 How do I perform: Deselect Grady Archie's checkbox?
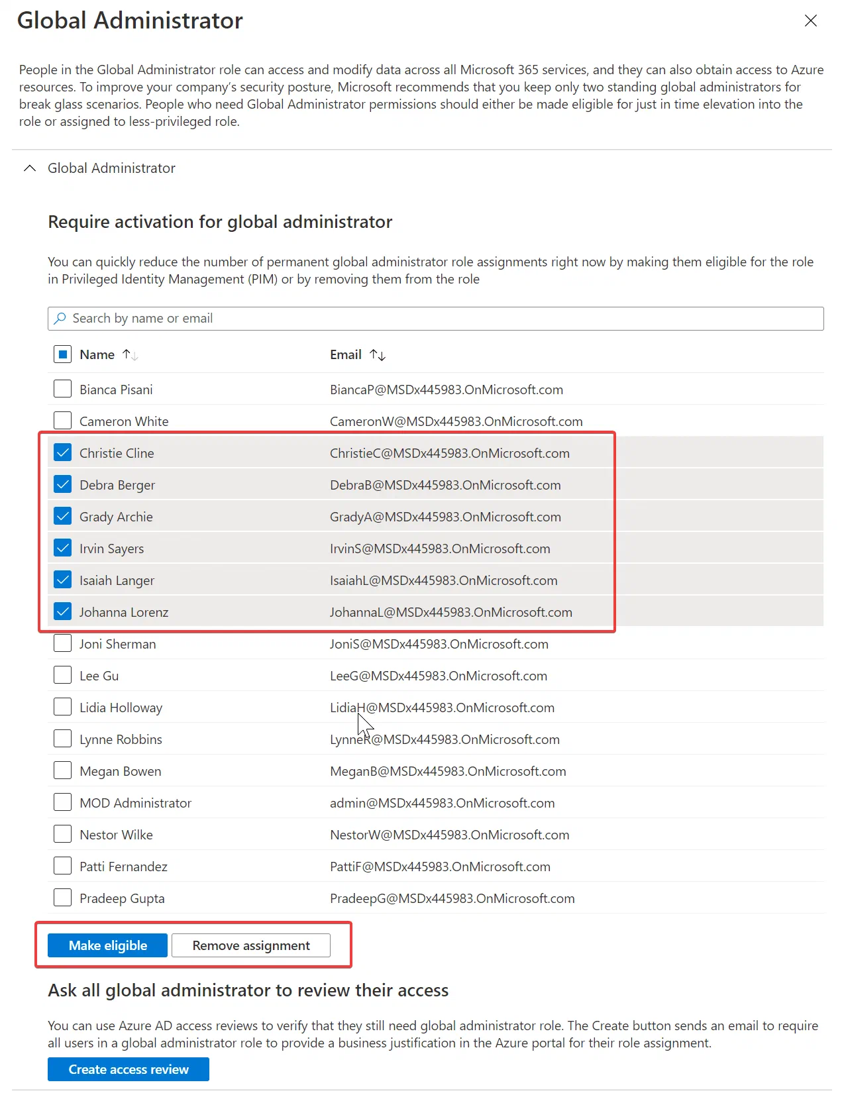tap(62, 516)
